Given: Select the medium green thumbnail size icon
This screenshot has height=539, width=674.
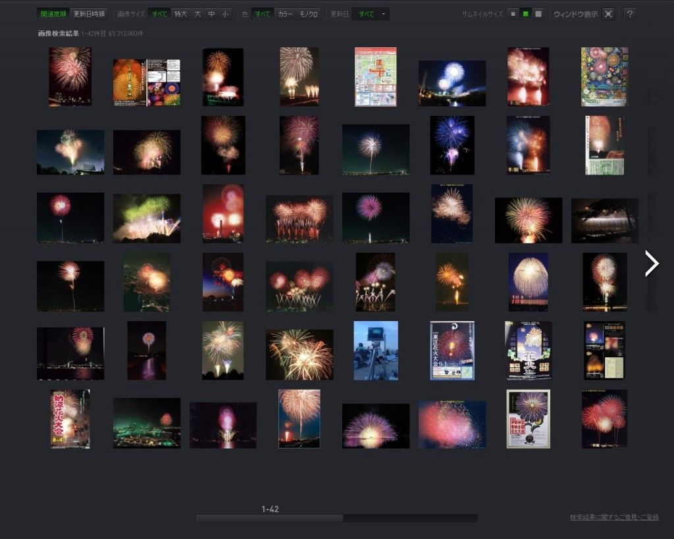Looking at the screenshot, I should pos(525,14).
